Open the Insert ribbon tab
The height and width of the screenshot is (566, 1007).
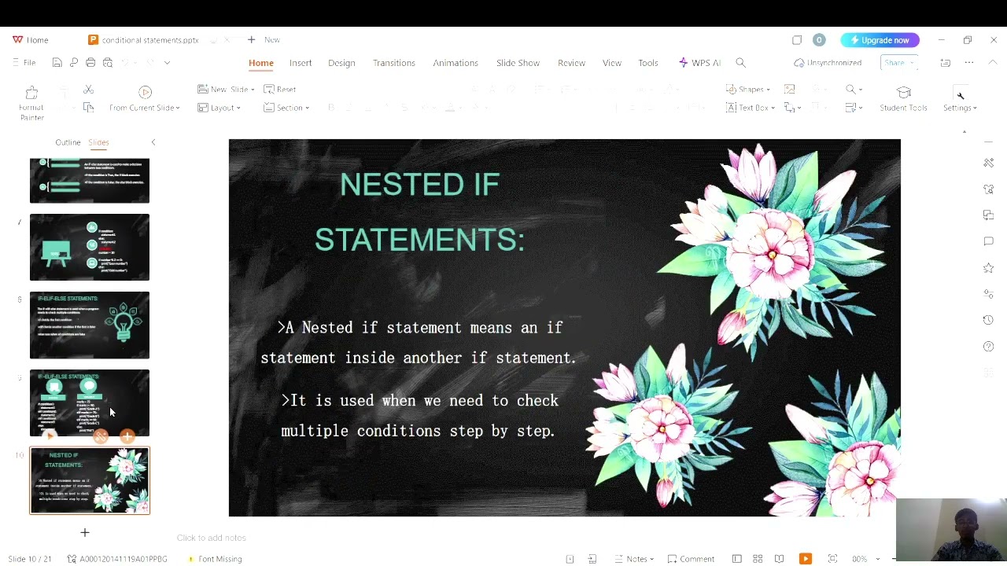[x=301, y=63]
